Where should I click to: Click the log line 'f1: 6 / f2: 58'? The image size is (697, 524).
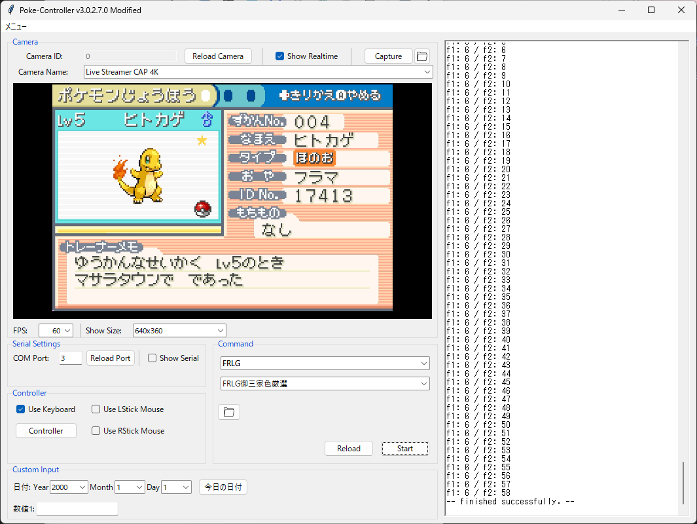click(x=478, y=493)
